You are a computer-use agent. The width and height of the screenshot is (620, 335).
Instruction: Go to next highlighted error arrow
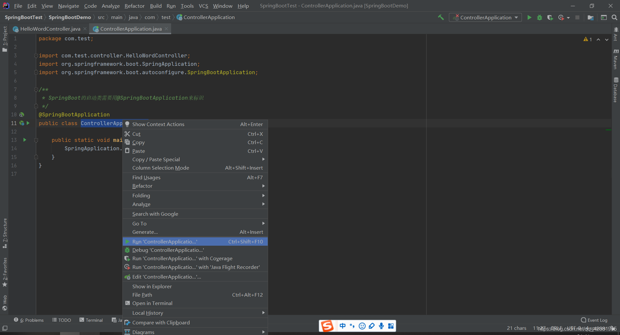[x=607, y=39]
